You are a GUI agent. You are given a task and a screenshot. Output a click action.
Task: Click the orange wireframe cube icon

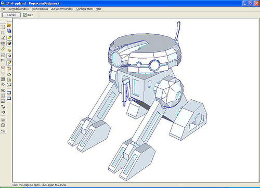pyautogui.click(x=9, y=50)
